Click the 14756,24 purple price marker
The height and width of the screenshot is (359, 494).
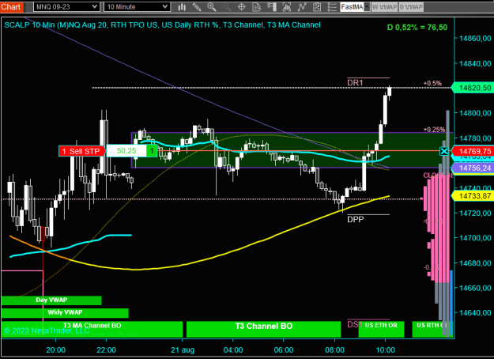pyautogui.click(x=473, y=168)
